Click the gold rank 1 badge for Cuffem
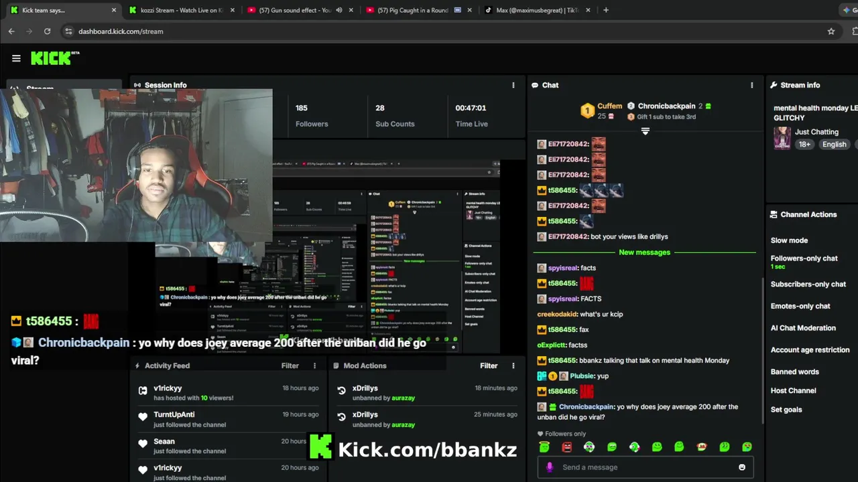The height and width of the screenshot is (482, 858). pyautogui.click(x=587, y=110)
